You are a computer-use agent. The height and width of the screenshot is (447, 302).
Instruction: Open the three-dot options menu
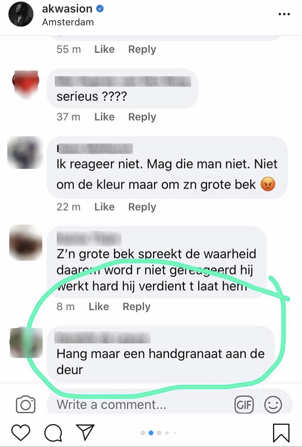click(x=284, y=14)
